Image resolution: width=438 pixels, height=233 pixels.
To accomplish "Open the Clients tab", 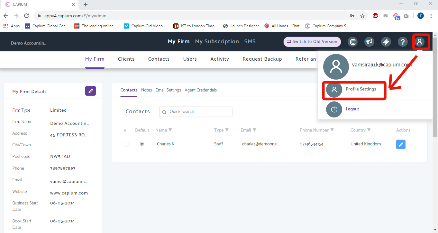I will coord(126,59).
